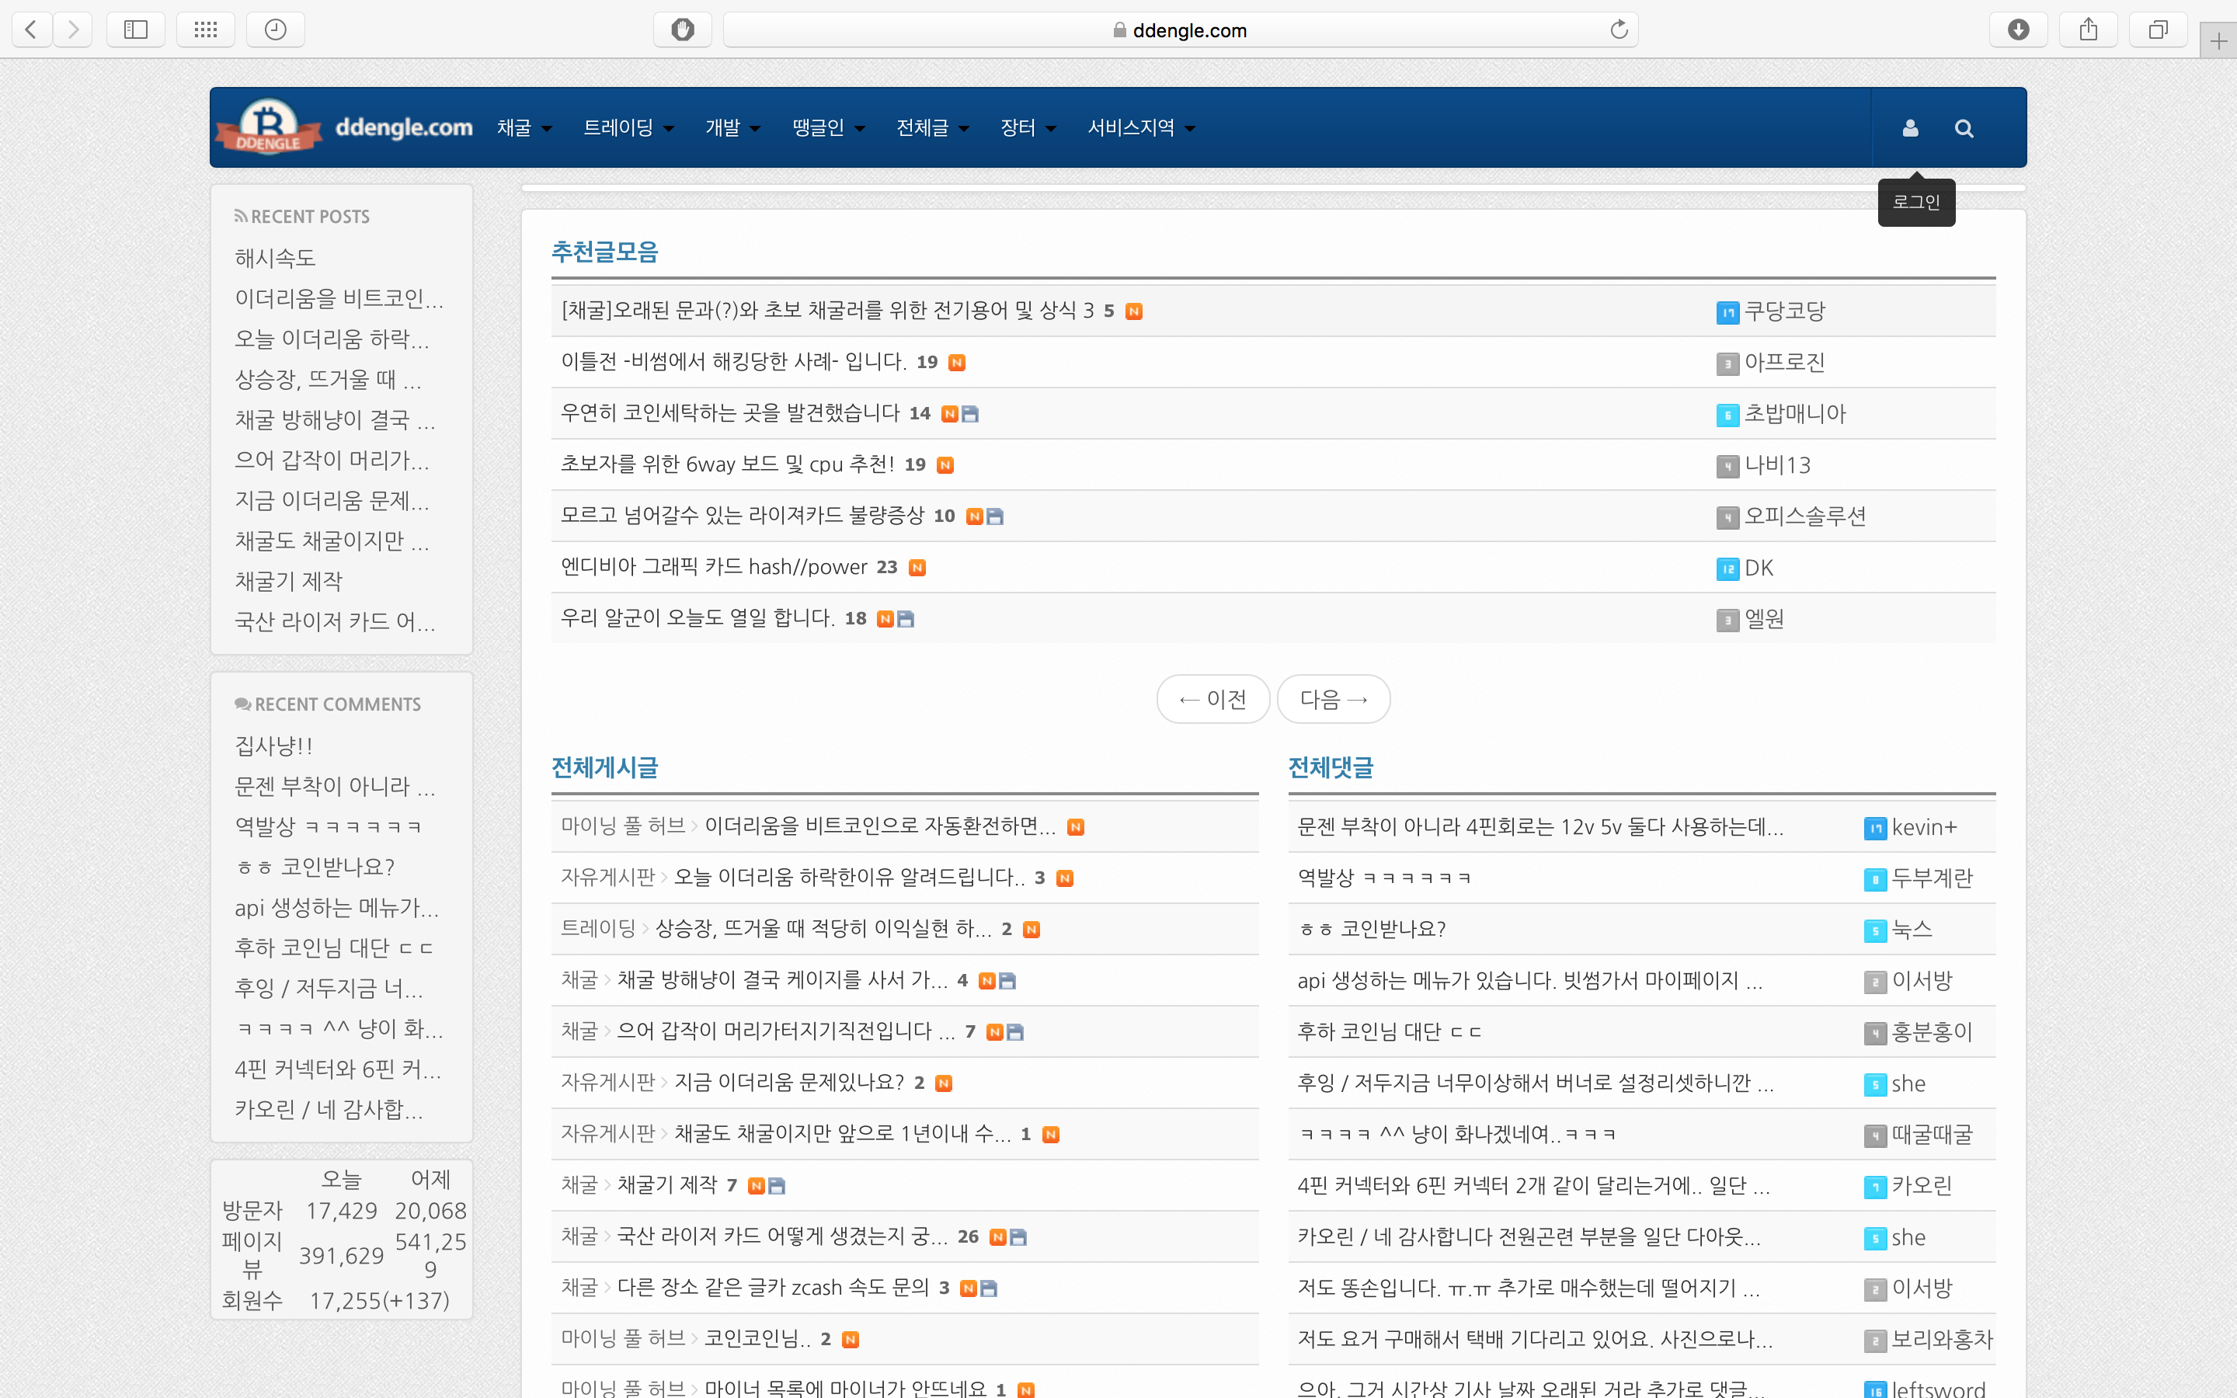Show all tabs overview icon
The height and width of the screenshot is (1398, 2237).
coord(2158,30)
